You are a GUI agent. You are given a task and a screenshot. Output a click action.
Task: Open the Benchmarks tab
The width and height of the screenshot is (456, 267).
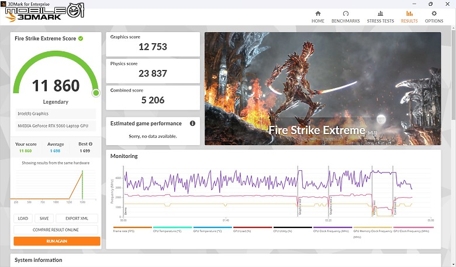point(346,17)
